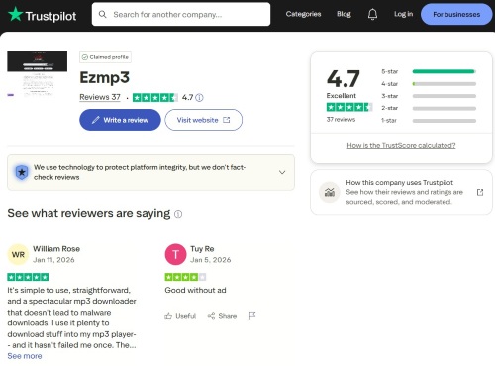Click William Rose's five-star rating
Screen dimensions: 495x366
(28, 277)
